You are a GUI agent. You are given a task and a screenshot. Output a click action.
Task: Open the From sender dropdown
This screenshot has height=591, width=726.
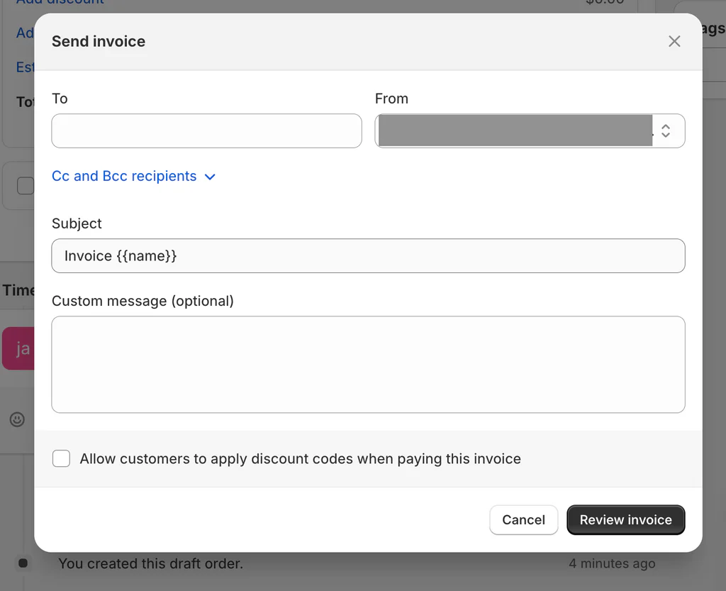click(x=530, y=131)
